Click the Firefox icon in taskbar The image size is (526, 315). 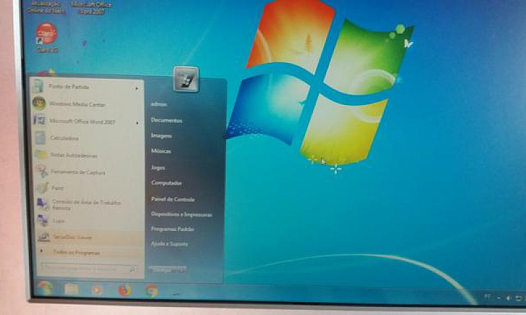point(124,289)
